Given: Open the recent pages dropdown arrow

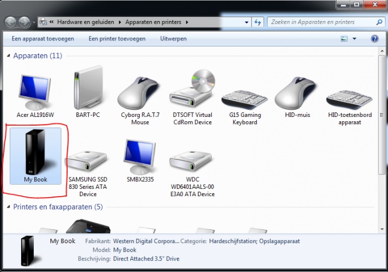Looking at the screenshot, I should pyautogui.click(x=34, y=23).
